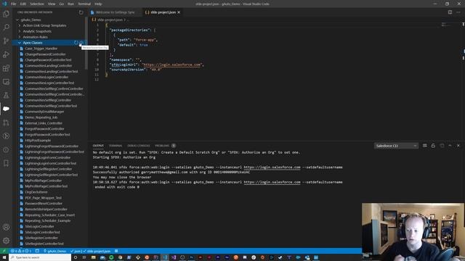
Task: Switch to Welcome to Settings Sync tab
Action: (x=116, y=12)
